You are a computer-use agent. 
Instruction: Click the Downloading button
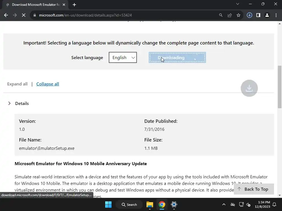click(177, 57)
